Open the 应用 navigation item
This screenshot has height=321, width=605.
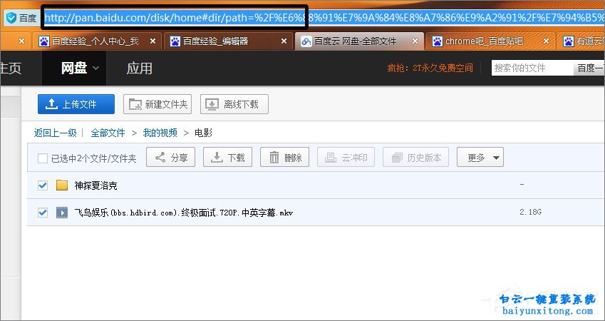click(x=139, y=68)
